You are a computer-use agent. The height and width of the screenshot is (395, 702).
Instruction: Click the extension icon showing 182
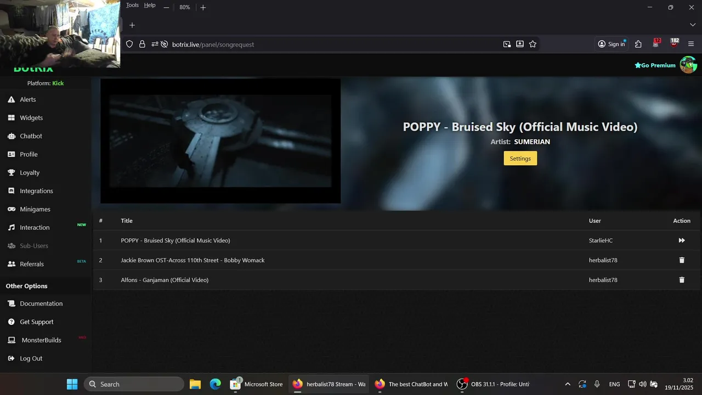click(x=674, y=43)
